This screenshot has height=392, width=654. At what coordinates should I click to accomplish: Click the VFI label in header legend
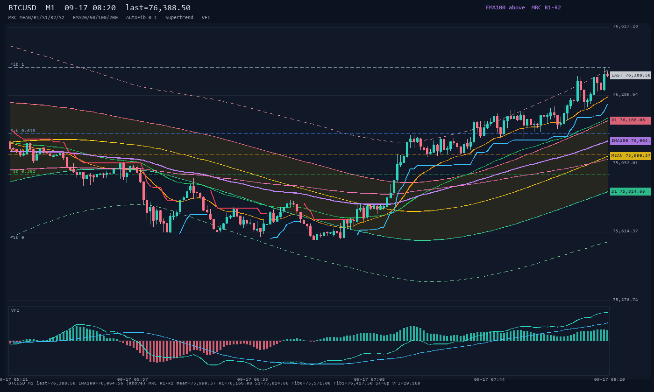pyautogui.click(x=206, y=17)
